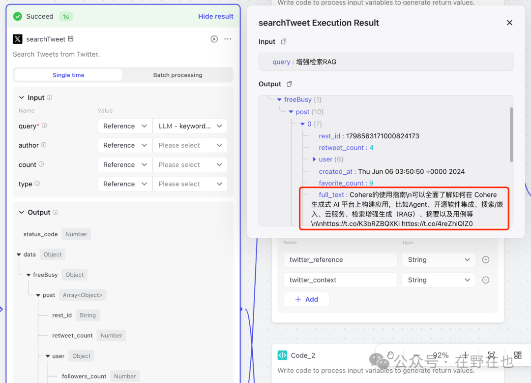This screenshot has height=383, width=531.
Task: Switch to Single time tab
Action: [x=68, y=75]
